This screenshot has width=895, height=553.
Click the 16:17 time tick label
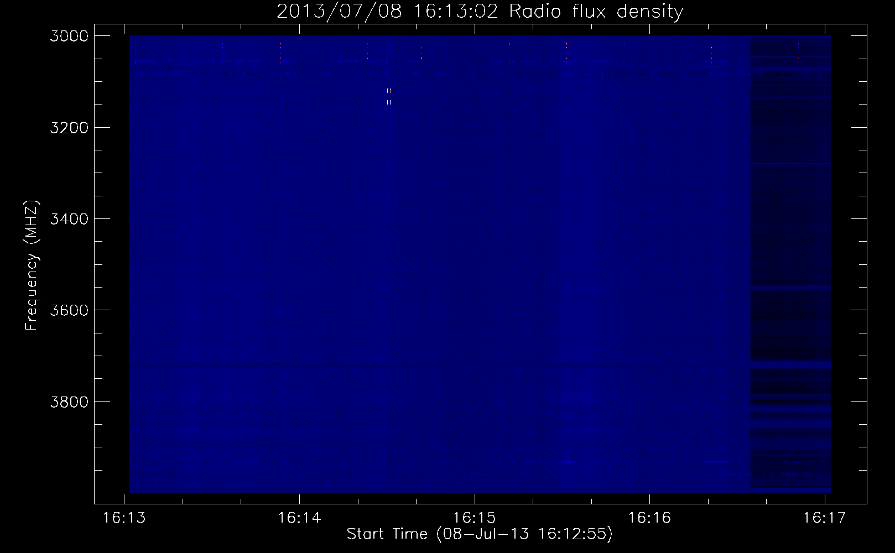824,518
